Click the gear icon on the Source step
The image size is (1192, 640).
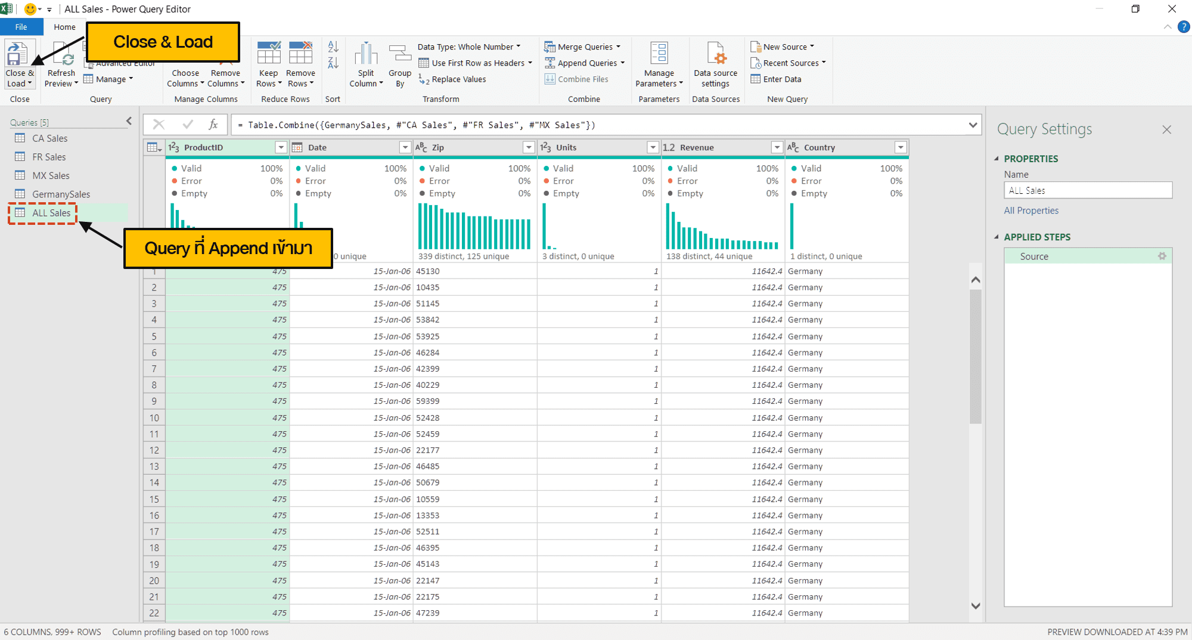(x=1162, y=256)
